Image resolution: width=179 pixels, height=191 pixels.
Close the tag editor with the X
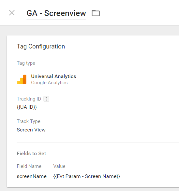pos(12,13)
